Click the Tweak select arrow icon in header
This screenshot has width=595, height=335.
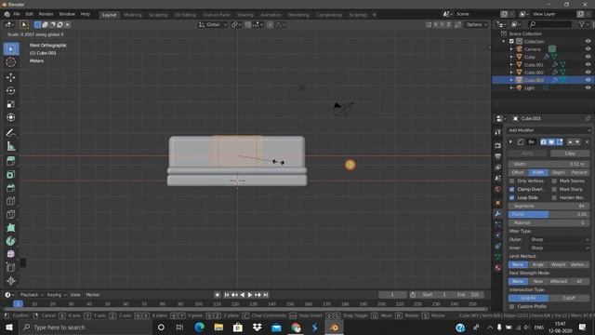click(24, 25)
